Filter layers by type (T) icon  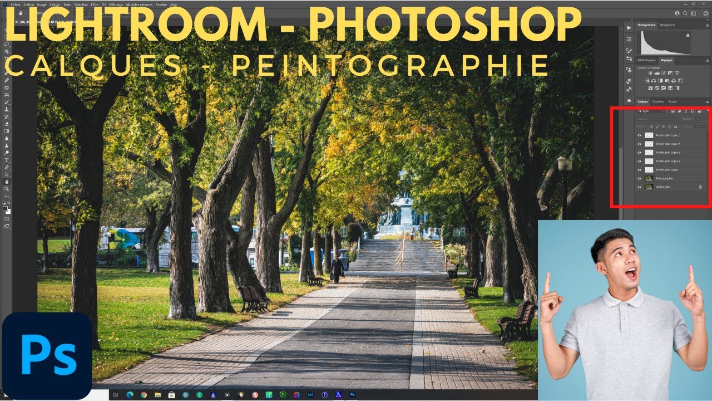click(x=686, y=111)
